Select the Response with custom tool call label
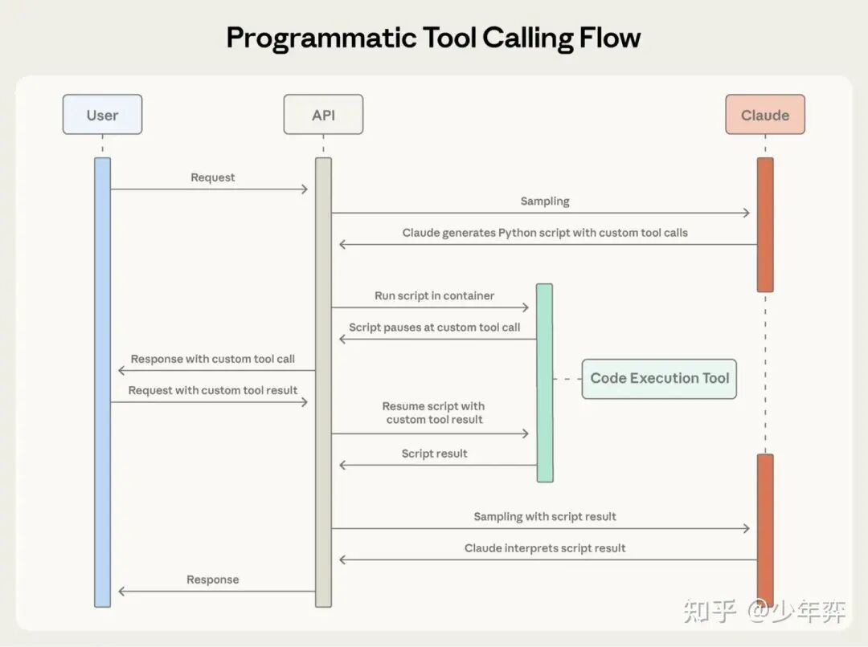The width and height of the screenshot is (868, 647). coord(213,359)
